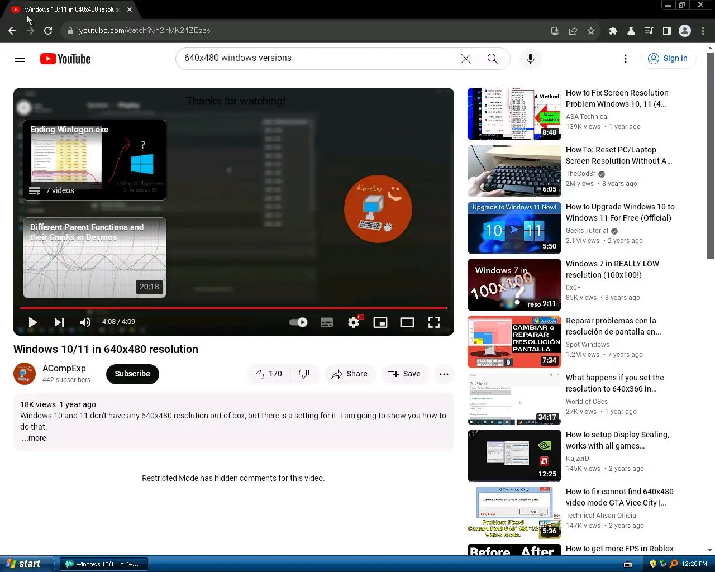Enable miniplayer mode
Image resolution: width=715 pixels, height=572 pixels.
[380, 322]
